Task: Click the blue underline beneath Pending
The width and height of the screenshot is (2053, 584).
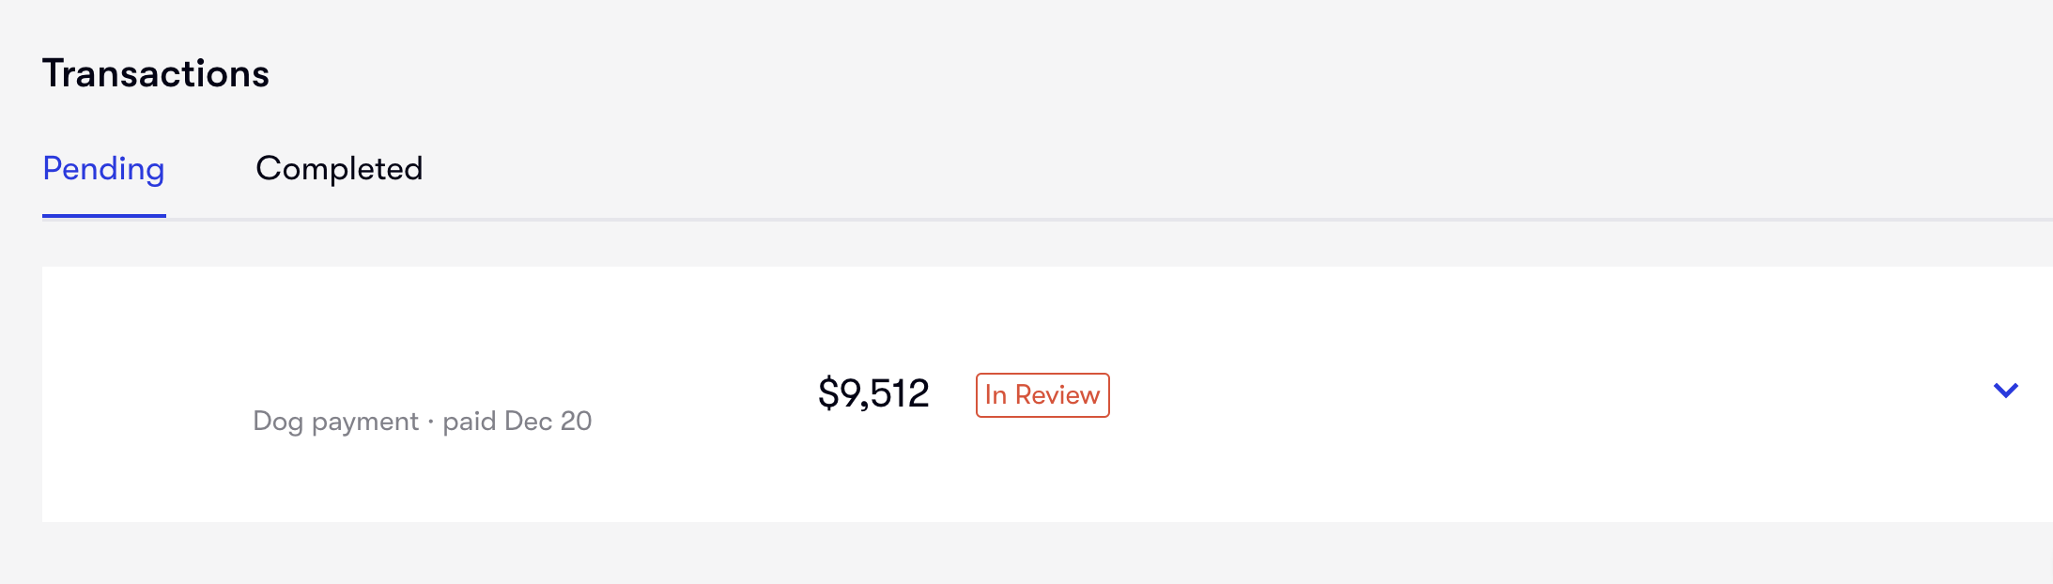Action: click(103, 216)
